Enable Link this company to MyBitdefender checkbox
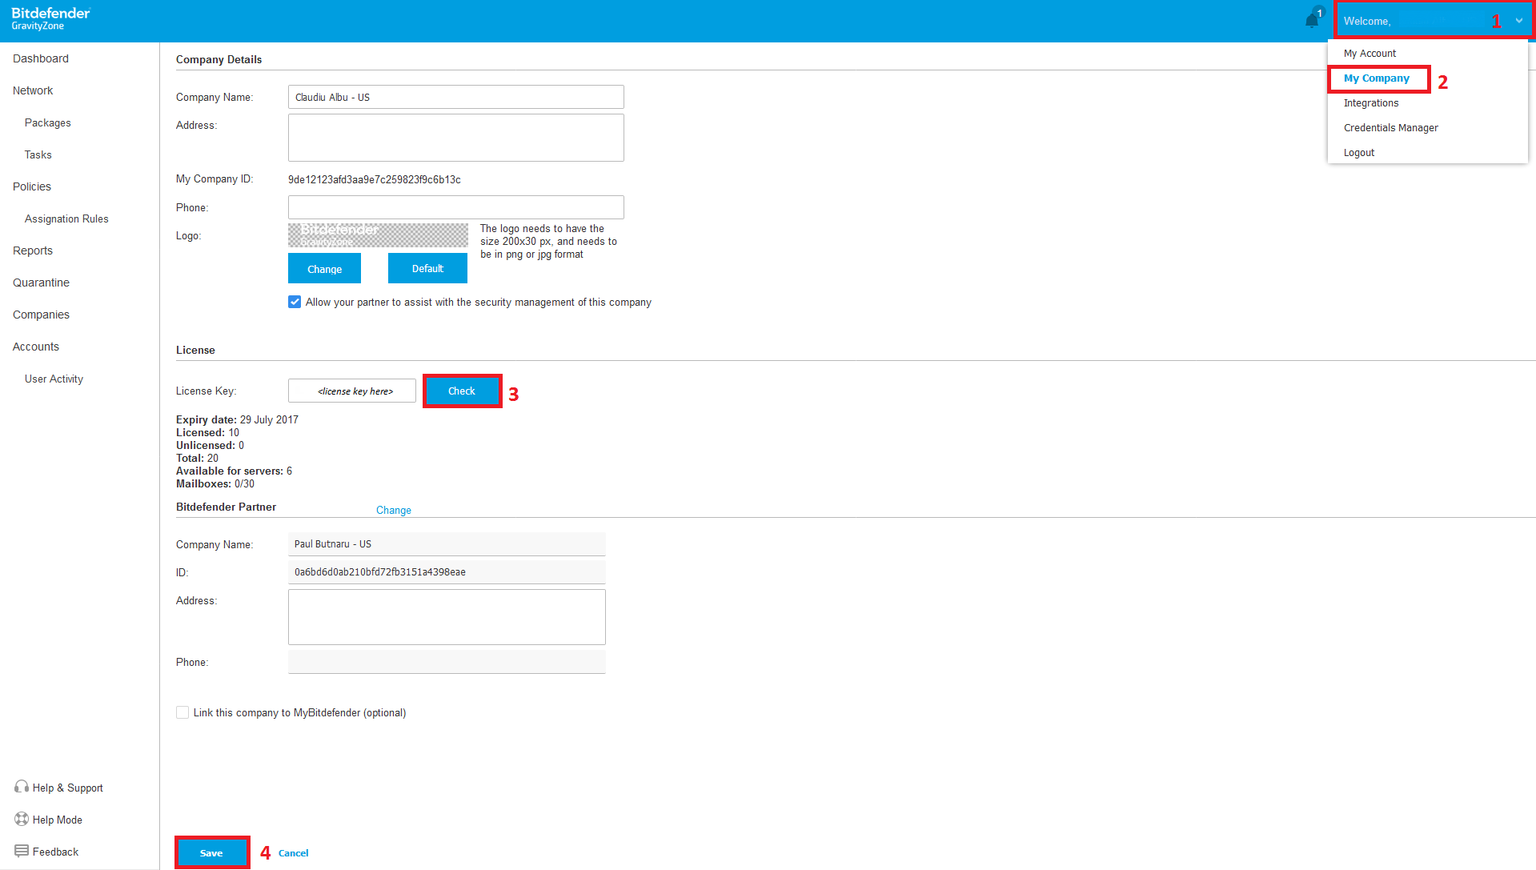The width and height of the screenshot is (1536, 870). click(x=182, y=712)
